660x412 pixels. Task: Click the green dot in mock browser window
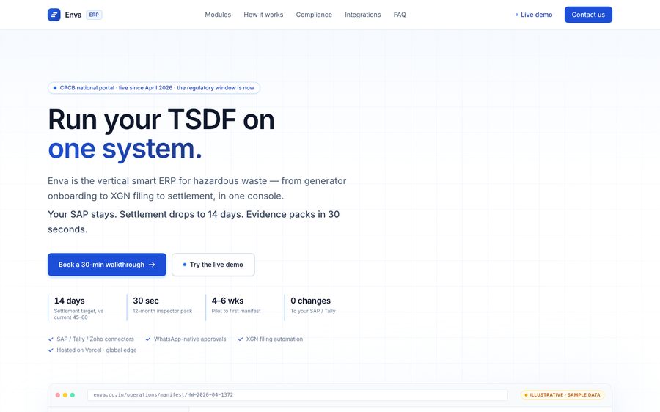tap(73, 394)
